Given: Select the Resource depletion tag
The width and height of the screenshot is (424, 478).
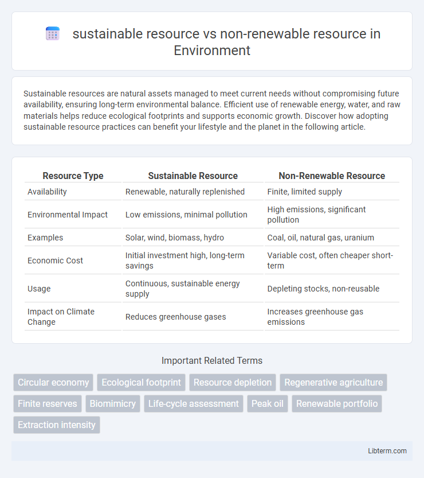Looking at the screenshot, I should (233, 382).
